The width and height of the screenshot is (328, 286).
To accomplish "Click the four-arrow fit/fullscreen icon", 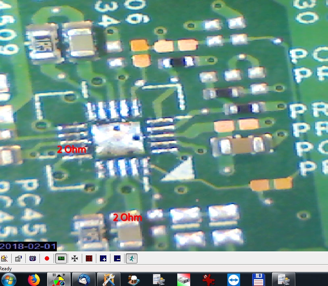I will (75, 259).
